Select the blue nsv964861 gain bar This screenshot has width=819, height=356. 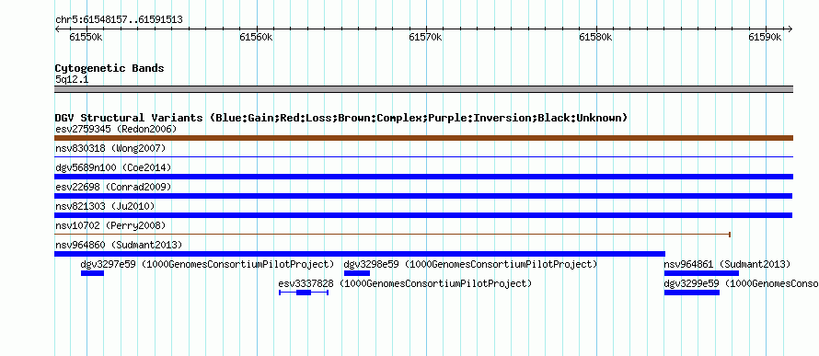pos(701,273)
